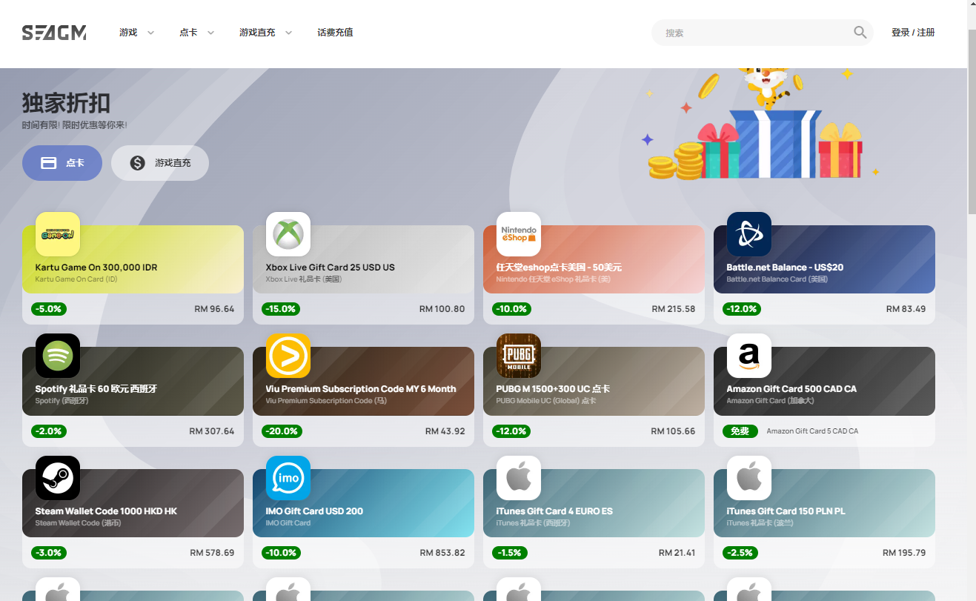Click the -1.5% discount badge
The image size is (976, 601).
[x=510, y=553]
